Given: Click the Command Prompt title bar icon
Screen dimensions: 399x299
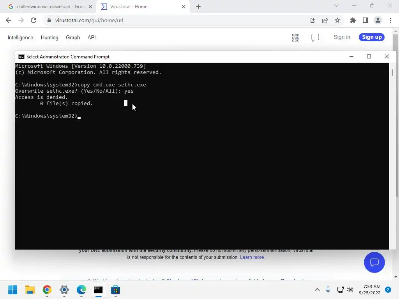Looking at the screenshot, I should coord(21,57).
